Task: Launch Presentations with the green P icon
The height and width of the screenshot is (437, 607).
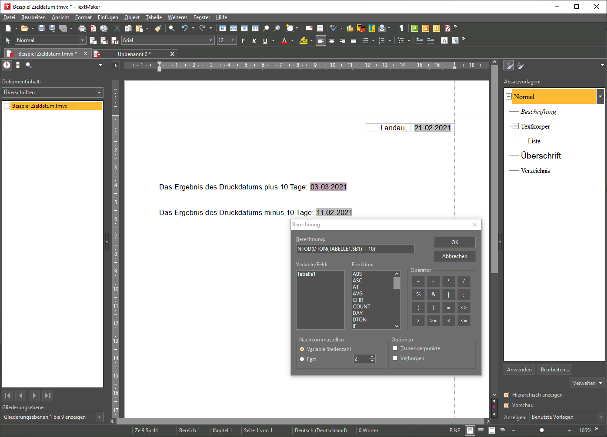Action: click(x=414, y=28)
